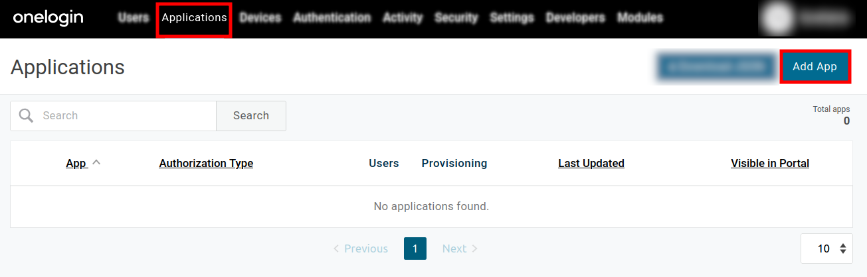This screenshot has width=867, height=277.
Task: Click the sort arrow beside App column
Action: click(x=96, y=162)
